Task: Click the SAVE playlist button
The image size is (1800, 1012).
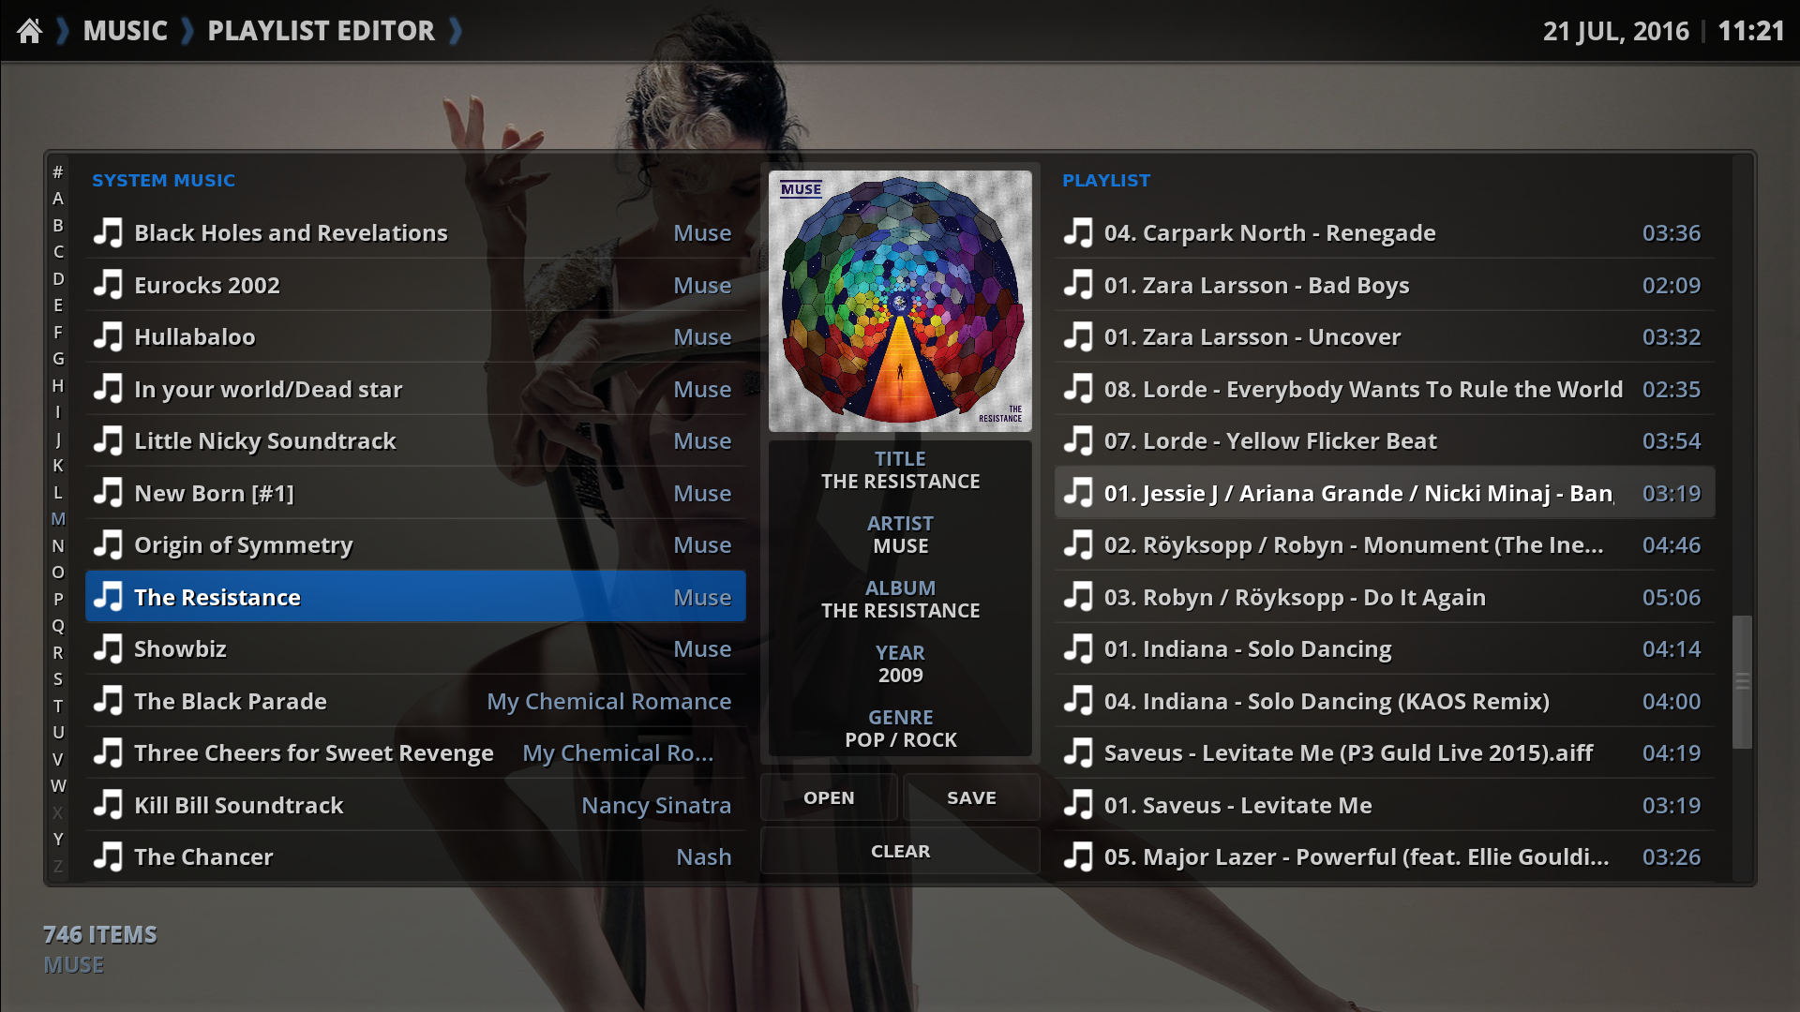Action: coord(971,797)
